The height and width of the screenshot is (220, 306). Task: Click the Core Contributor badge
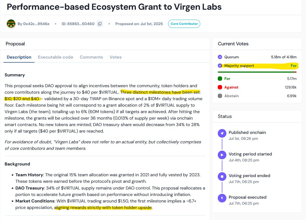pyautogui.click(x=184, y=24)
